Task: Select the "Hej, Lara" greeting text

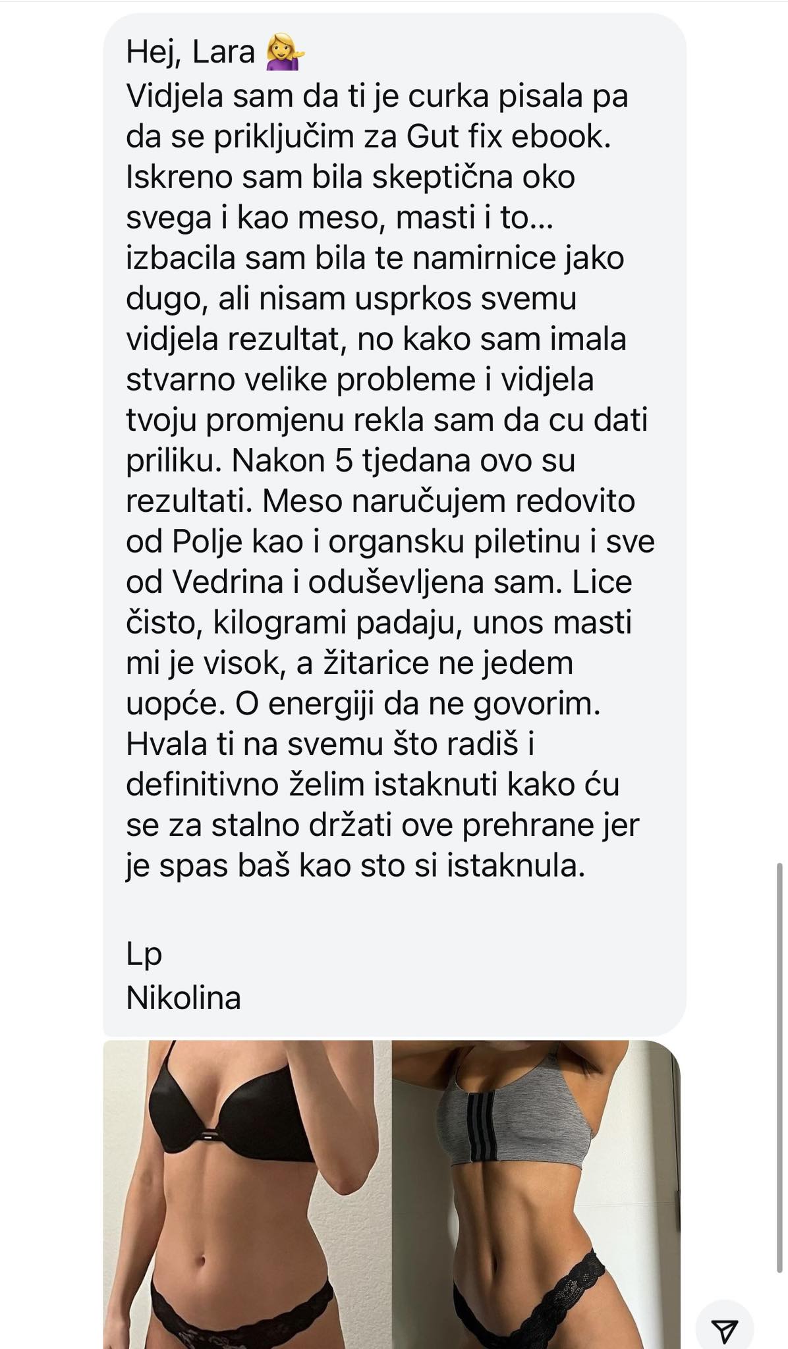Action: pyautogui.click(x=190, y=53)
